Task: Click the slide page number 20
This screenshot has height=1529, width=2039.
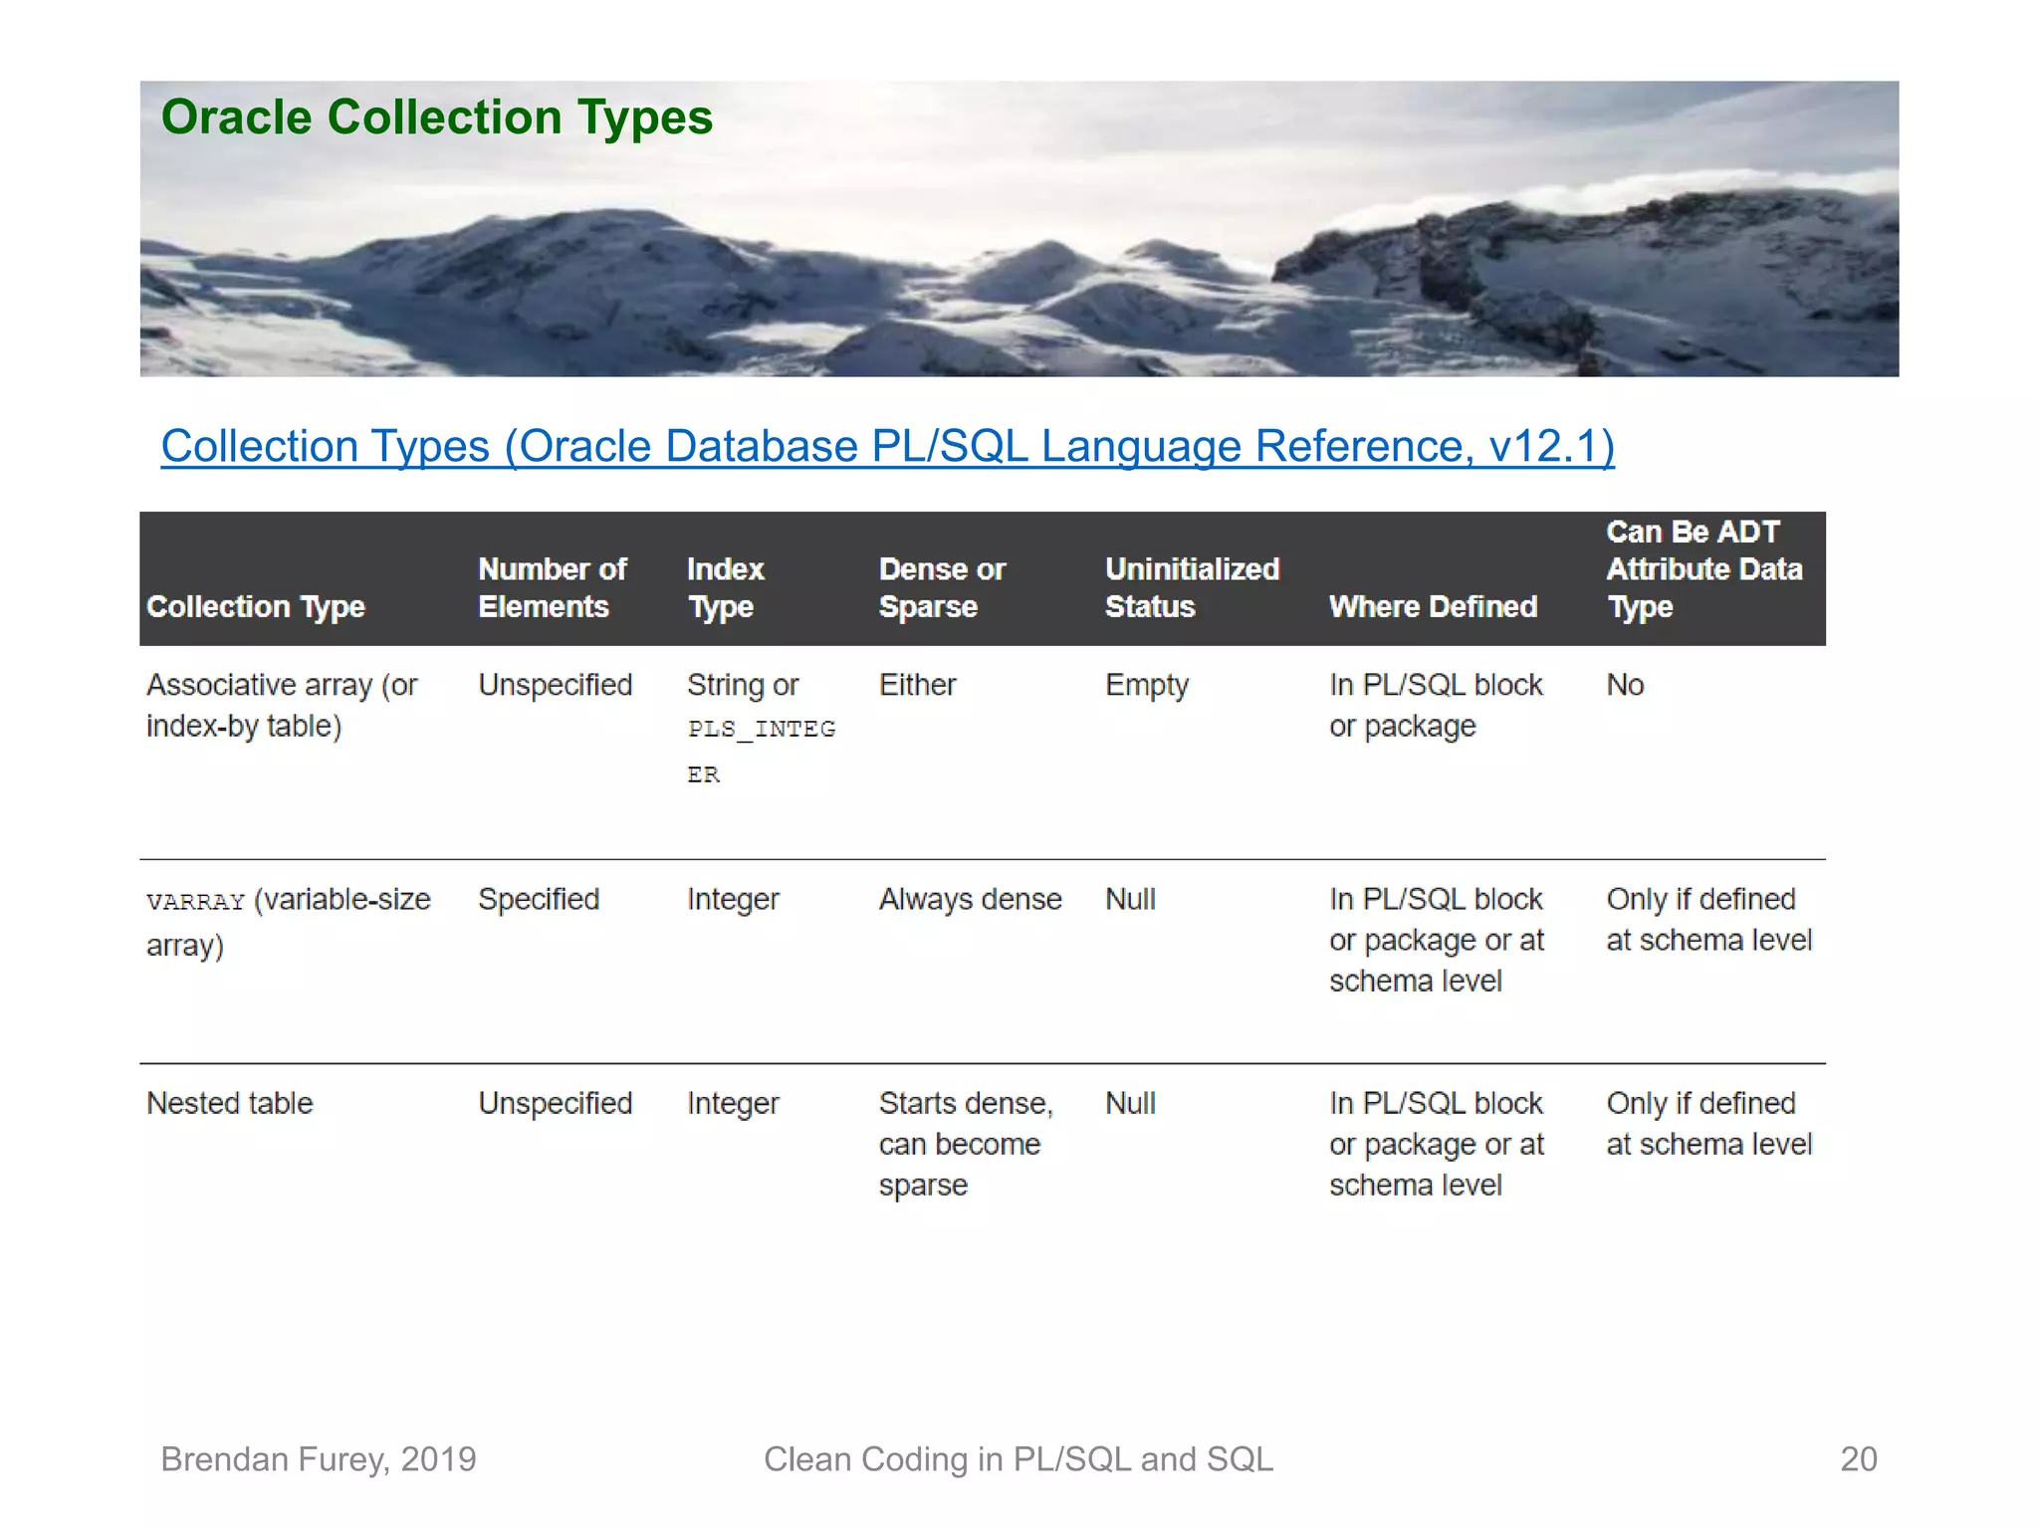Action: tap(1858, 1459)
